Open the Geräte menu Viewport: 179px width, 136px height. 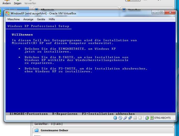pos(41,19)
